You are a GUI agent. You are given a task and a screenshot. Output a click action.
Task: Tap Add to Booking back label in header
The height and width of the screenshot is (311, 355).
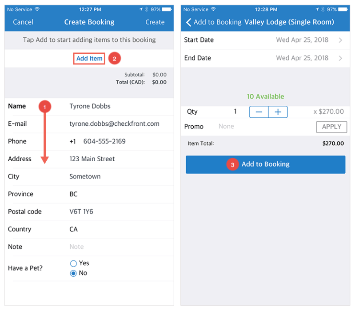coord(218,22)
